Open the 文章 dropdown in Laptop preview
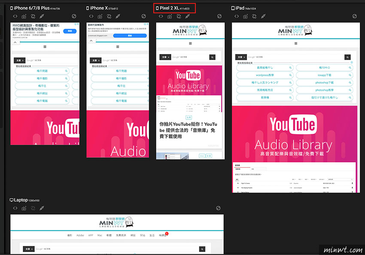 pos(29,249)
